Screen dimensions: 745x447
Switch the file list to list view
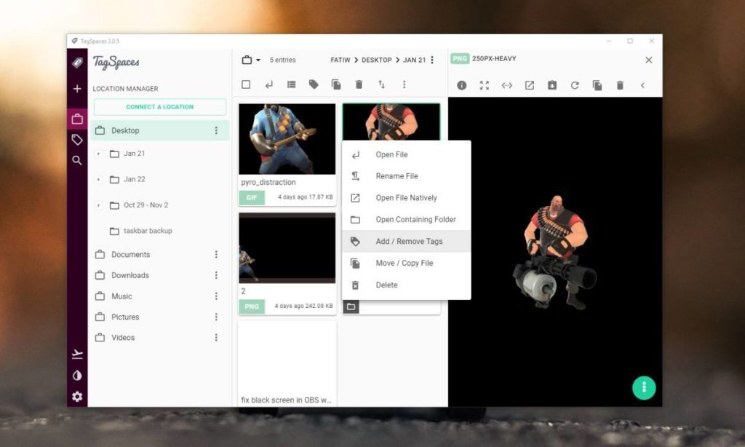click(x=291, y=84)
